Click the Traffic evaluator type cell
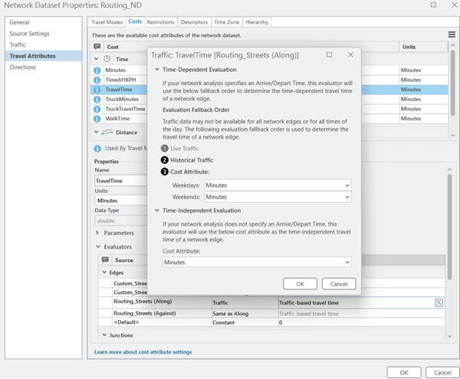Screen dimensions: 460x379 (245, 303)
